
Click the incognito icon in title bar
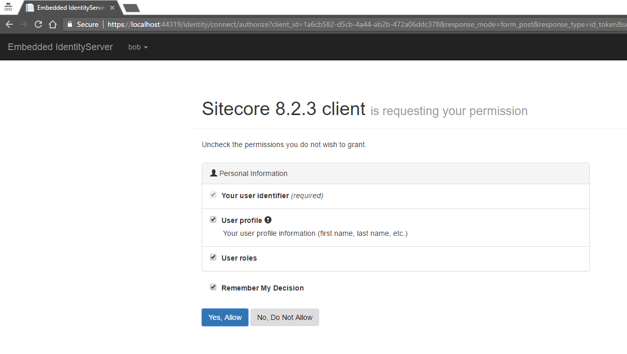pyautogui.click(x=8, y=7)
